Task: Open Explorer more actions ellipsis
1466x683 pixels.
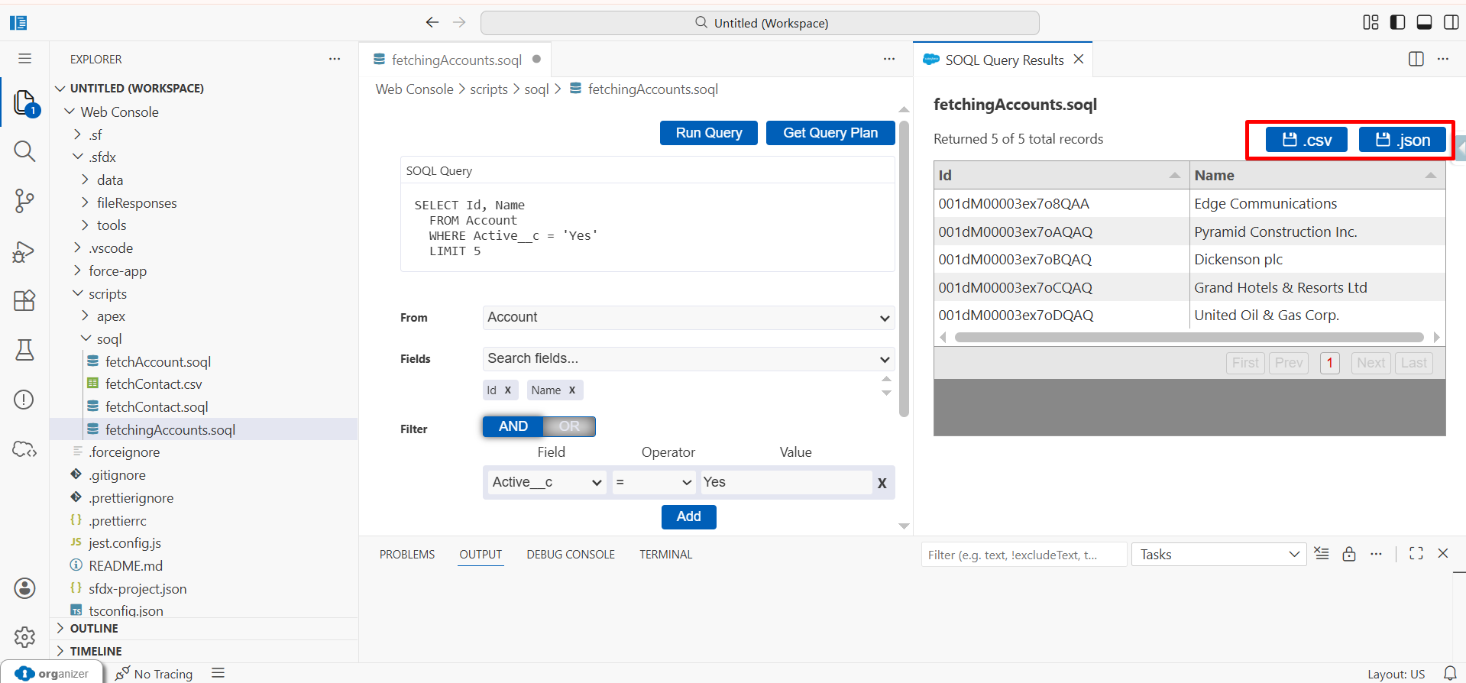Action: [x=335, y=59]
